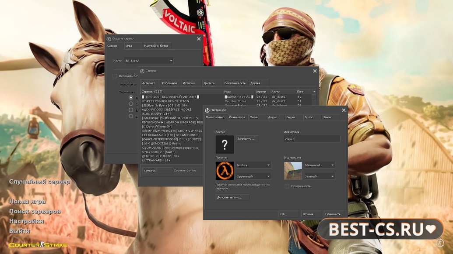Switch to the Клавиатура settings tab
The width and height of the screenshot is (453, 254).
pos(237,117)
